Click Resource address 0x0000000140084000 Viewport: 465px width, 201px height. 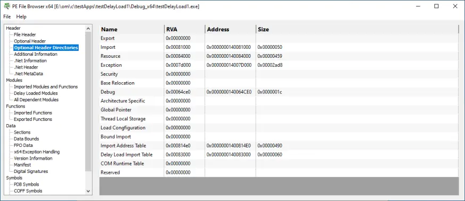coord(229,56)
